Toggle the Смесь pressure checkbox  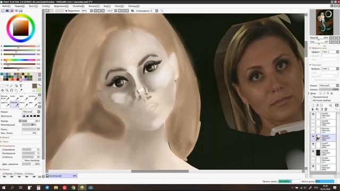(26, 173)
